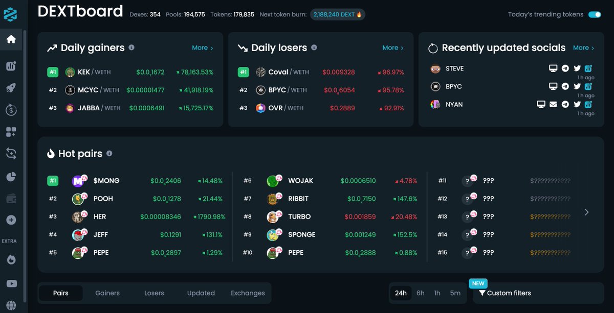Open OVR / WETH loser pair

click(321, 108)
